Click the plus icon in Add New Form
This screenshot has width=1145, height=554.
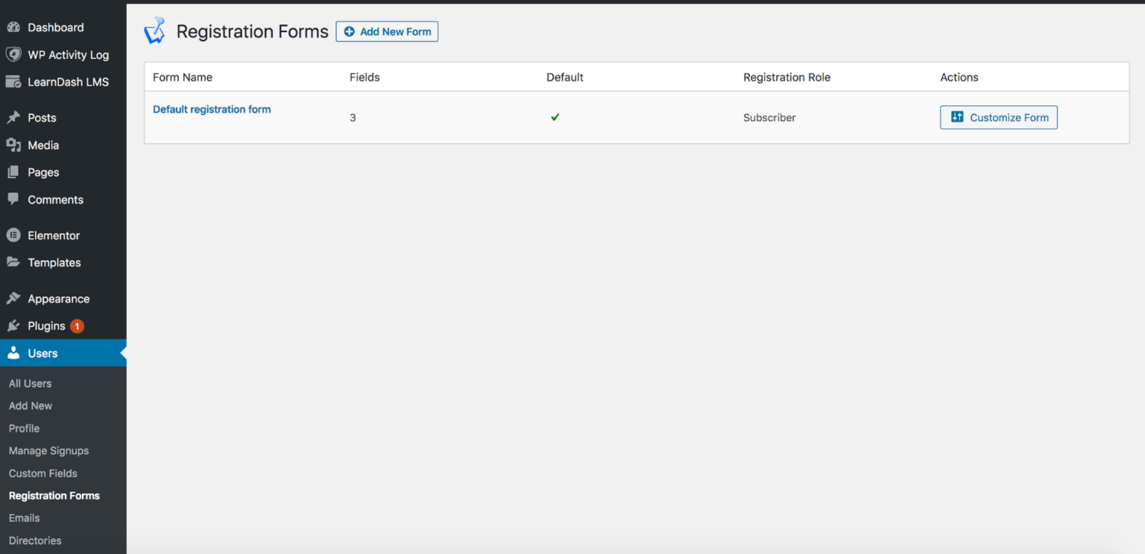[350, 31]
